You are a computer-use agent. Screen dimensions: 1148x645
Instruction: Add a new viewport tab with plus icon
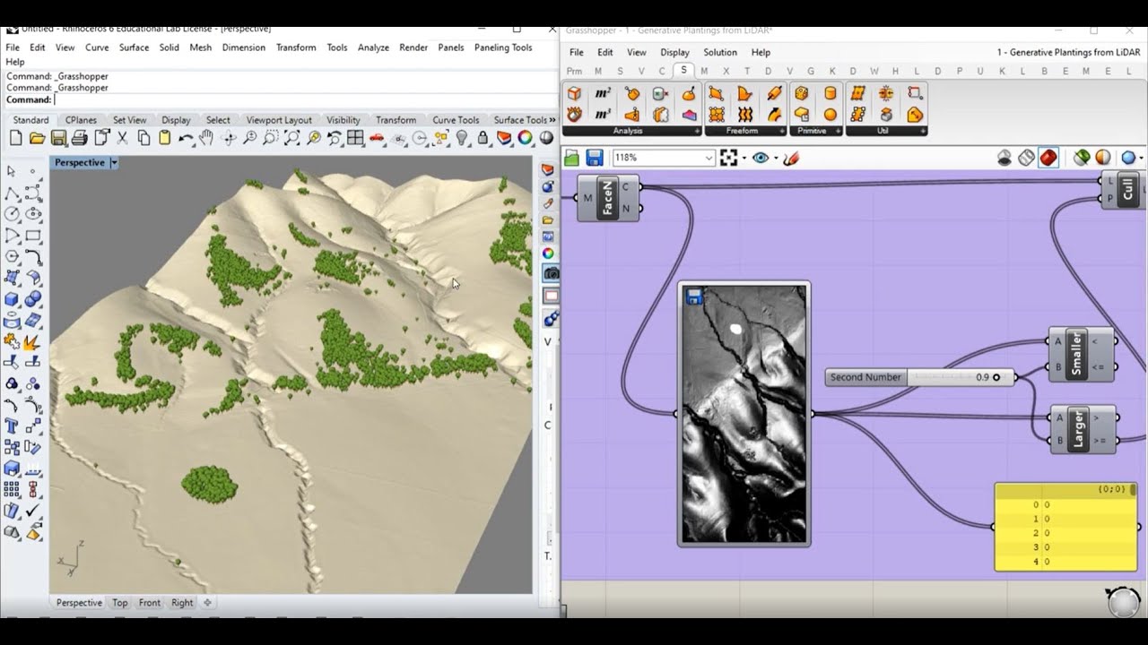207,603
